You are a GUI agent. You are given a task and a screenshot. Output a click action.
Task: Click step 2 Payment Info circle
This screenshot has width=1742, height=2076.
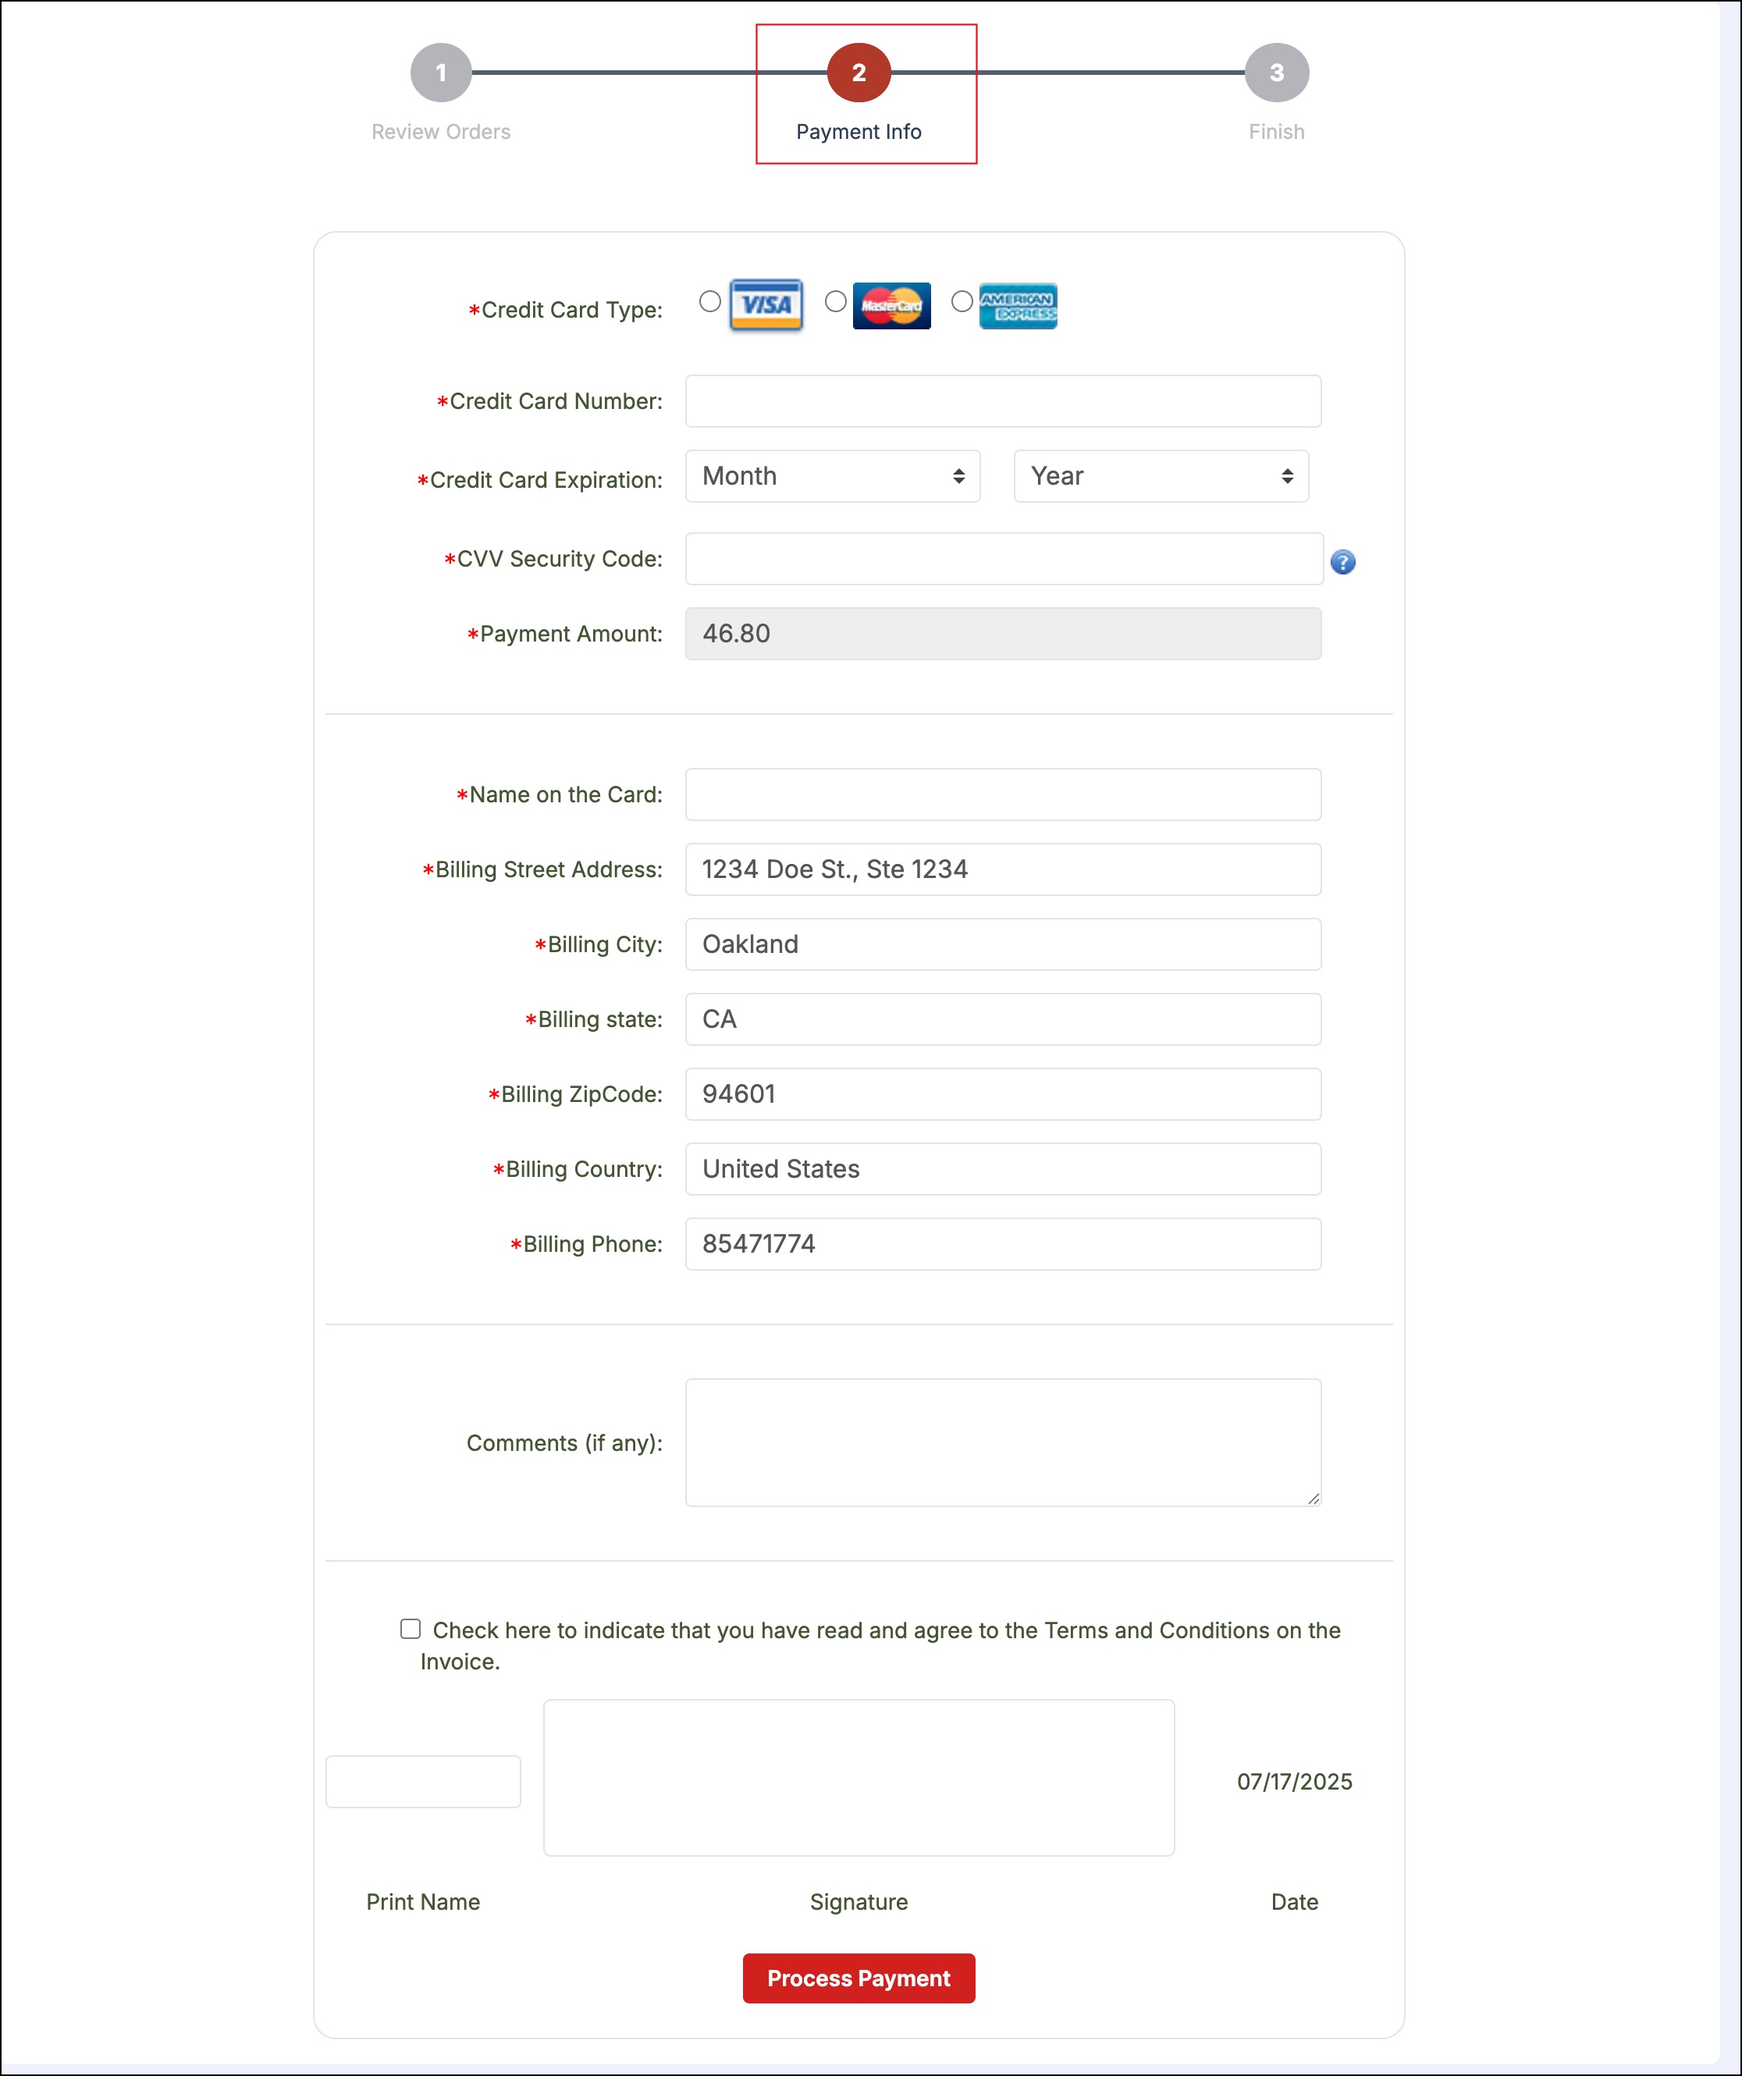pos(859,72)
